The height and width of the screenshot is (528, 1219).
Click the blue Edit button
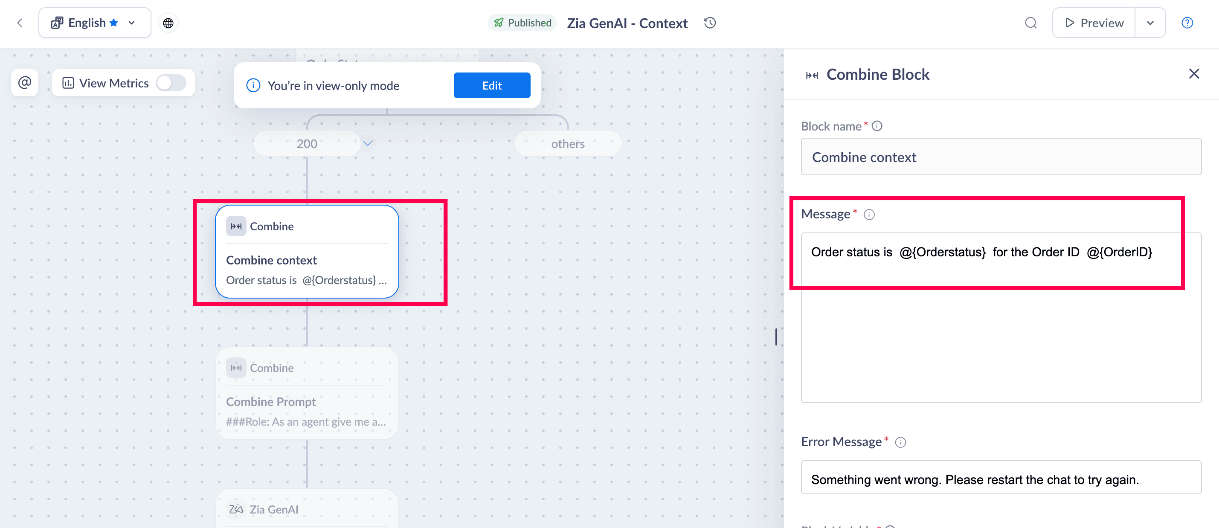coord(492,85)
